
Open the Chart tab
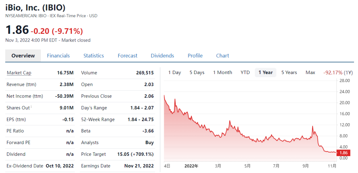pyautogui.click(x=223, y=55)
